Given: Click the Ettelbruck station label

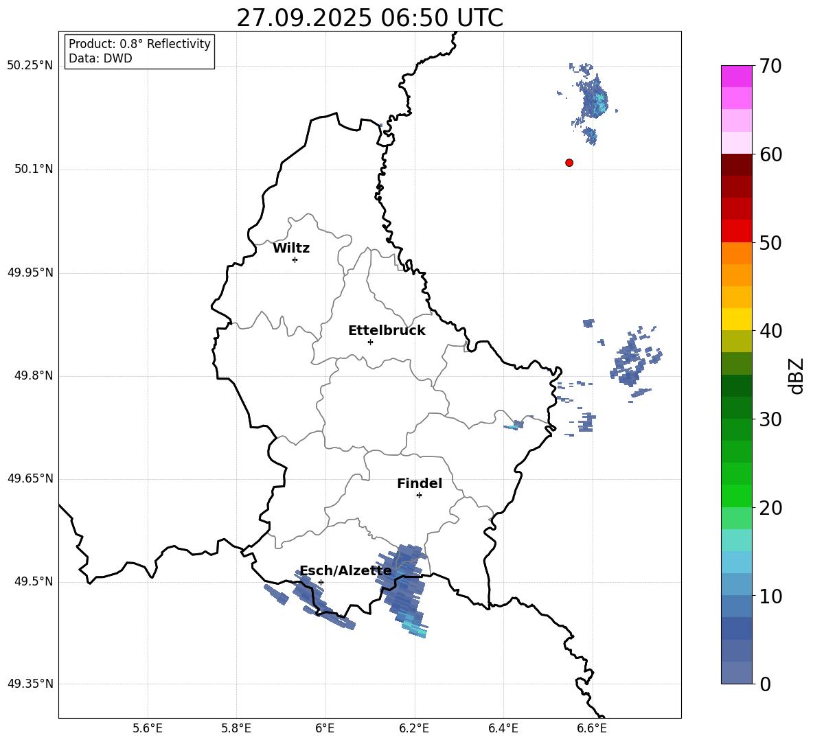Looking at the screenshot, I should pos(387,331).
